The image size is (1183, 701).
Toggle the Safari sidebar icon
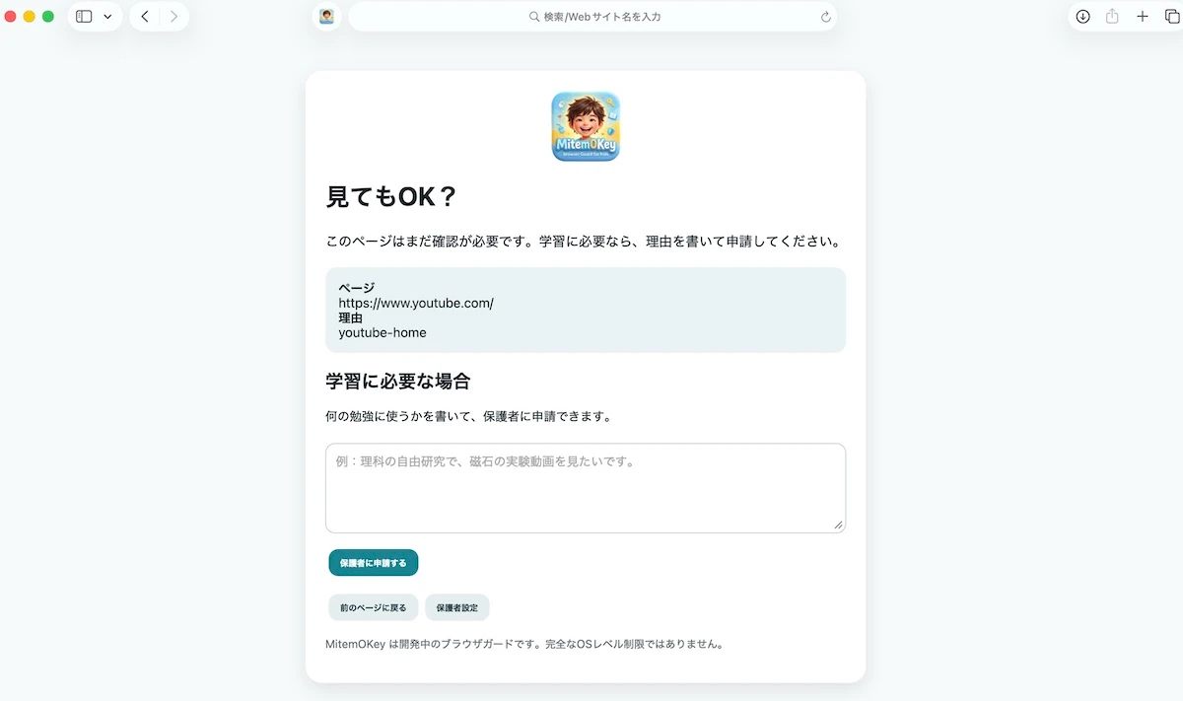(84, 17)
